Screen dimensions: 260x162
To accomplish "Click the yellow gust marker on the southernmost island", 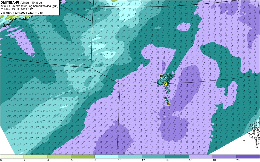I will pyautogui.click(x=169, y=104).
